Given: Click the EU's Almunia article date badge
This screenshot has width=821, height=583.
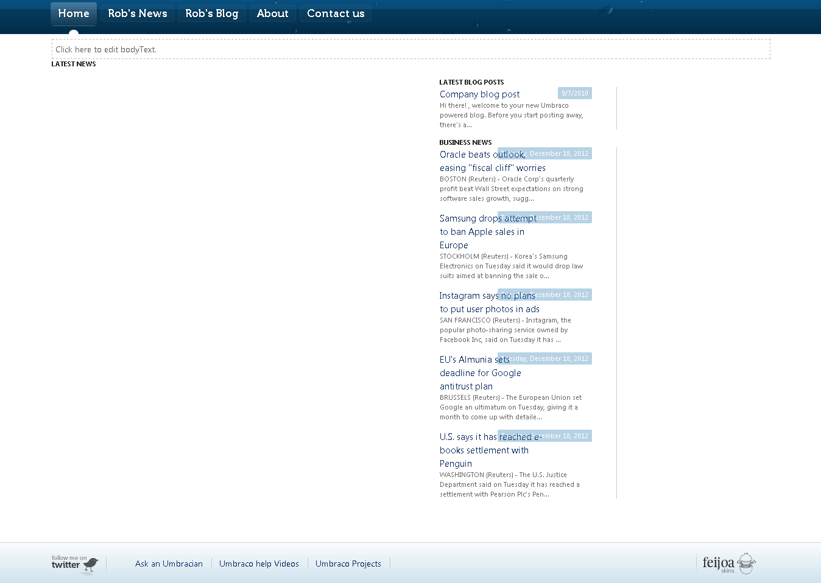Looking at the screenshot, I should (x=544, y=358).
